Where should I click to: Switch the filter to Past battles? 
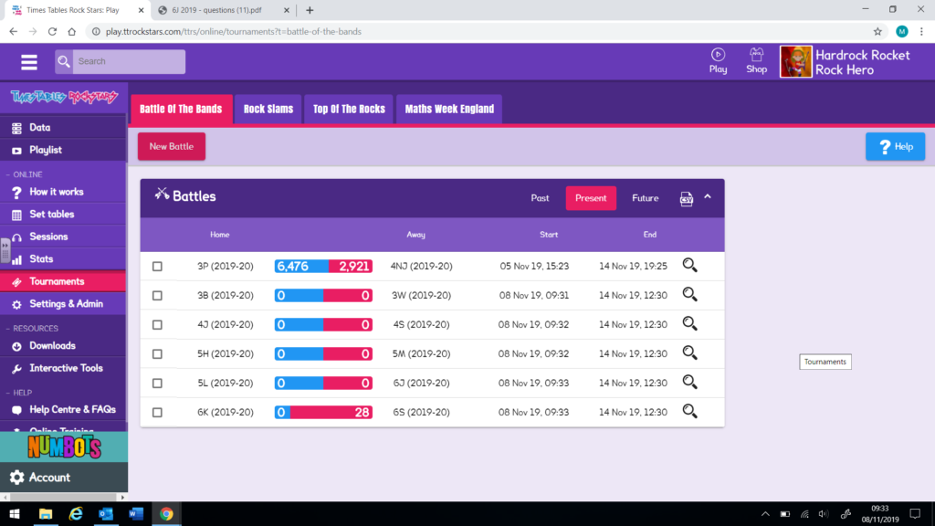tap(540, 197)
